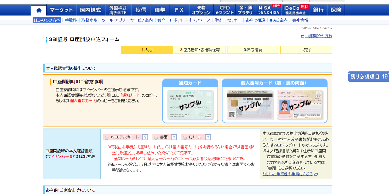Click the new-window icon after 手順はこちら
389x194 pixels.
316,174
